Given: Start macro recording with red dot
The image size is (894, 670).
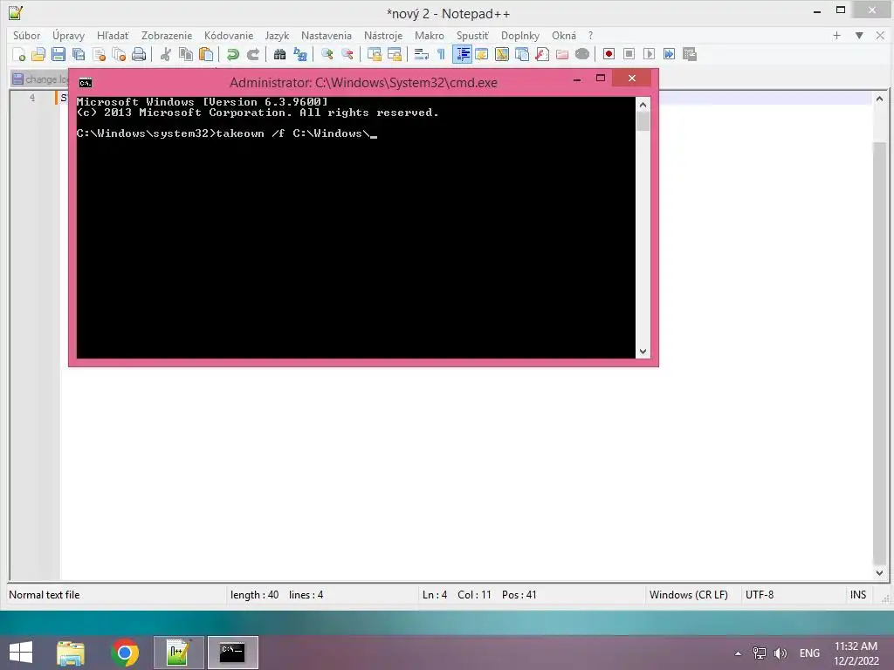Looking at the screenshot, I should point(609,54).
